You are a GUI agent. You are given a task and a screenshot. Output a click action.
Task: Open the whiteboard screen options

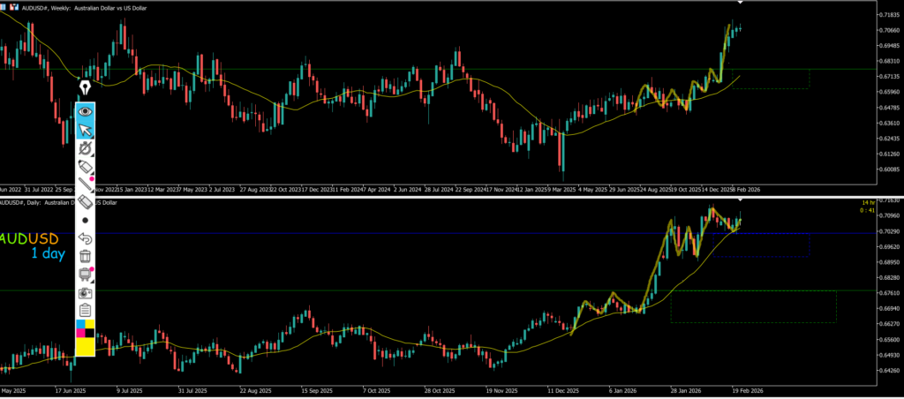point(86,275)
